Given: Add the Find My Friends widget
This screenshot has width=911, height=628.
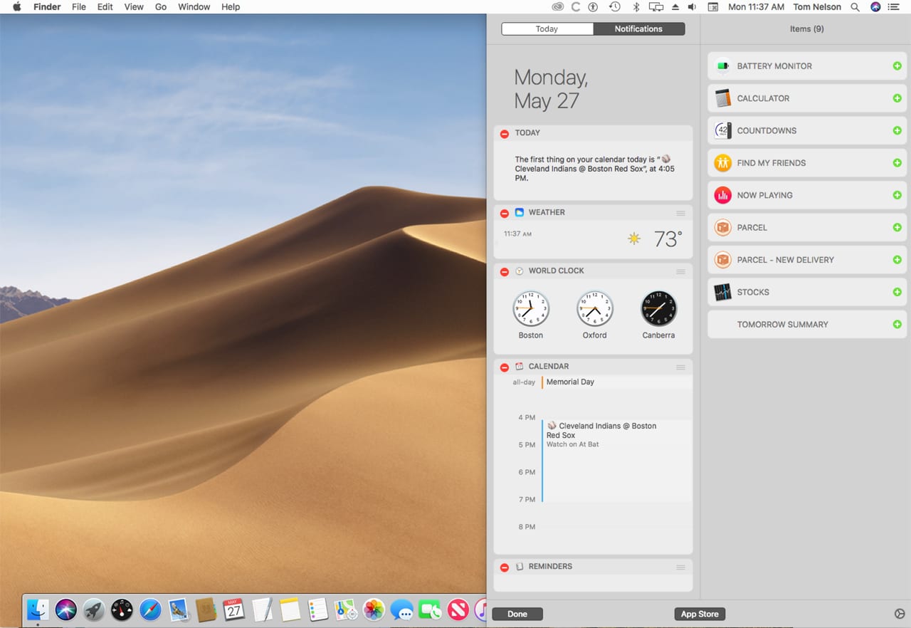Looking at the screenshot, I should pos(897,163).
